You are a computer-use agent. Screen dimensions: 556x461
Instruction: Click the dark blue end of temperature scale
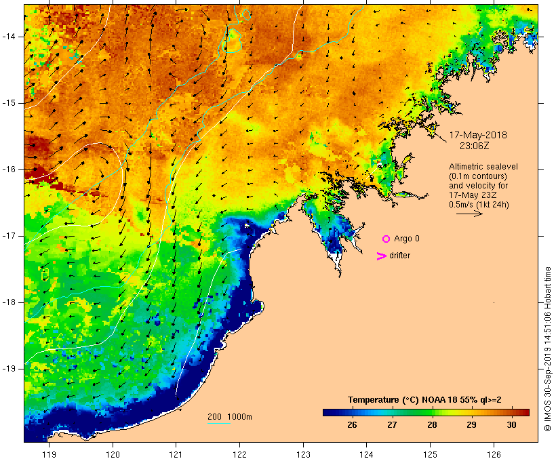(328, 412)
